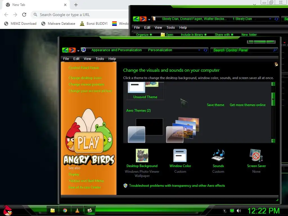Image resolution: width=288 pixels, height=216 pixels.
Task: Open Bonzi BUDDY! bookmark
Action: [x=94, y=24]
